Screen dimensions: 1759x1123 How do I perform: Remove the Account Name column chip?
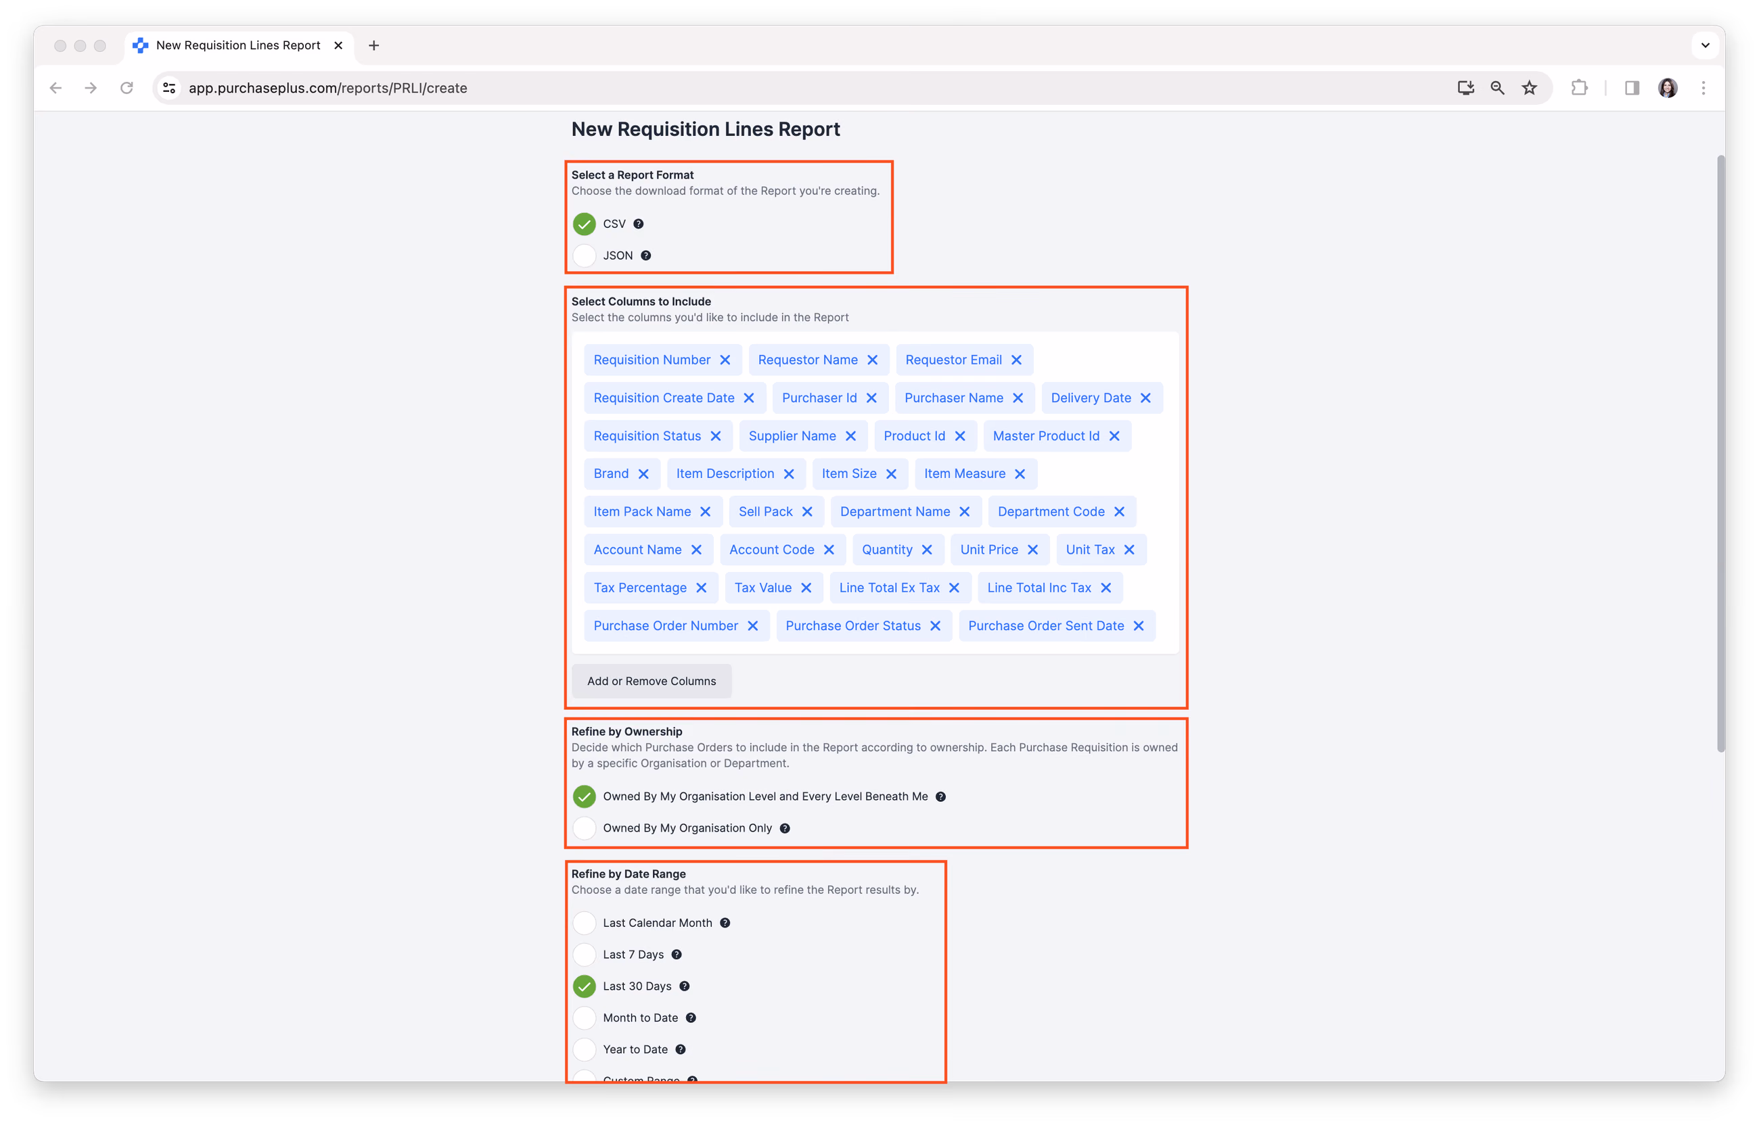(696, 550)
